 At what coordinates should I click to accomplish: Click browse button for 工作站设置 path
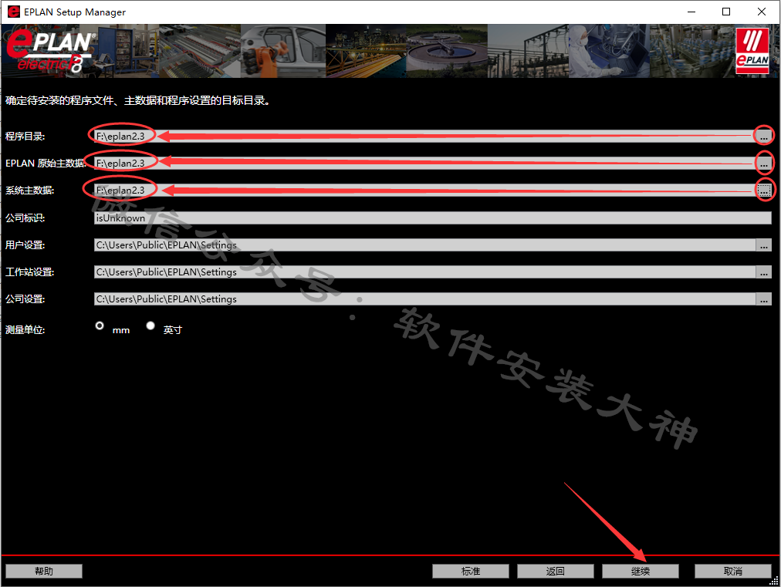[x=763, y=272]
